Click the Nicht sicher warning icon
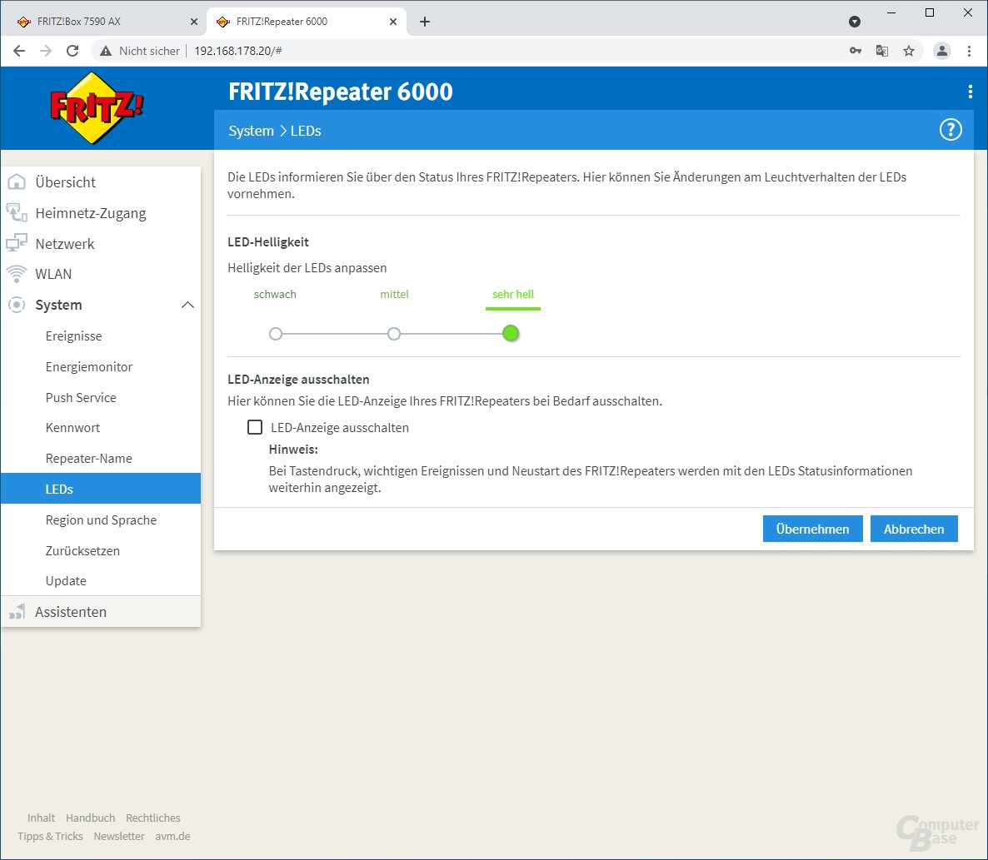The width and height of the screenshot is (988, 860). [x=106, y=51]
